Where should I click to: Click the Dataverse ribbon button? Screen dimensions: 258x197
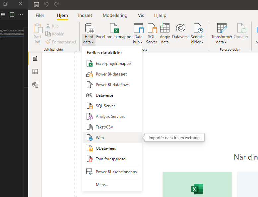[x=181, y=31]
